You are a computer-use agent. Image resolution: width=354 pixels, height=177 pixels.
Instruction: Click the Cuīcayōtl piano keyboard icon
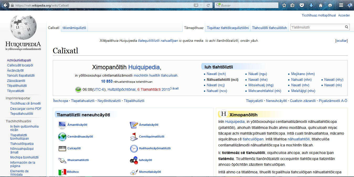coord(62,149)
